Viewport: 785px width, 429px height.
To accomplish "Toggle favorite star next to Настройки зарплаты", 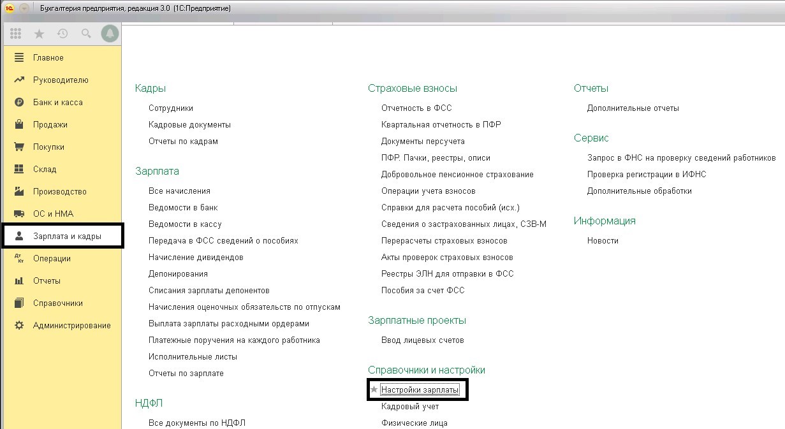I will pos(374,389).
